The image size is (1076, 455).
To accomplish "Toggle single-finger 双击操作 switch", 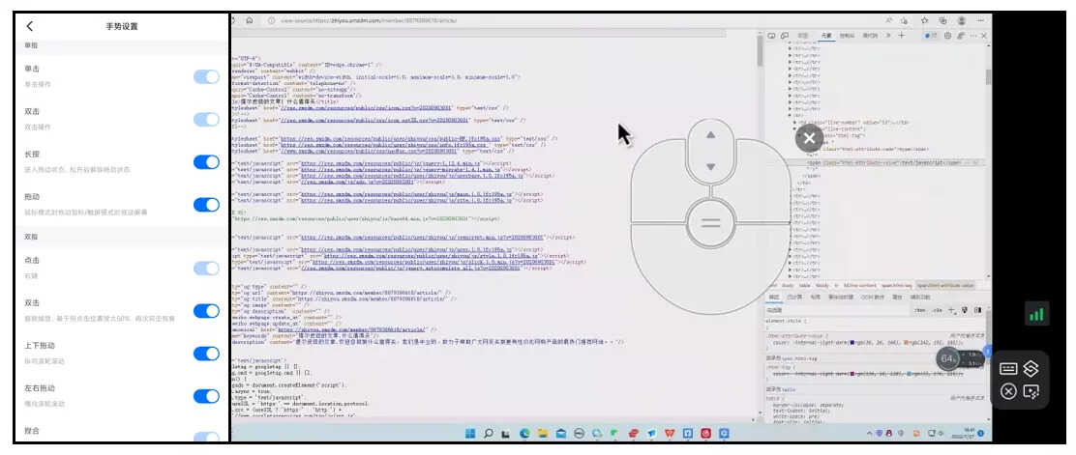I will 206,119.
